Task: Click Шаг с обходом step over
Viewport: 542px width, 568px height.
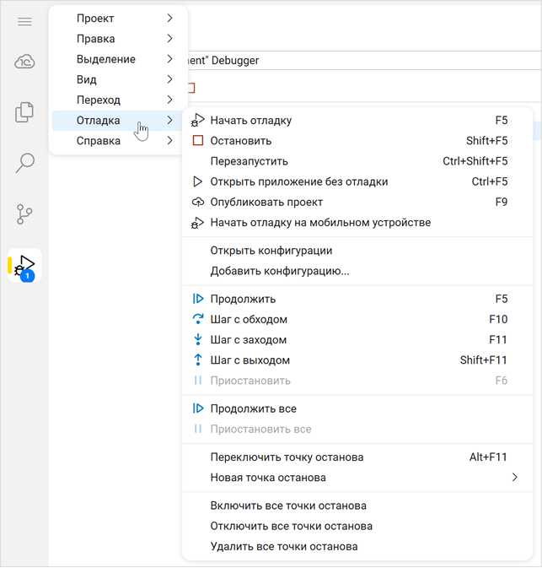Action: pyautogui.click(x=249, y=320)
